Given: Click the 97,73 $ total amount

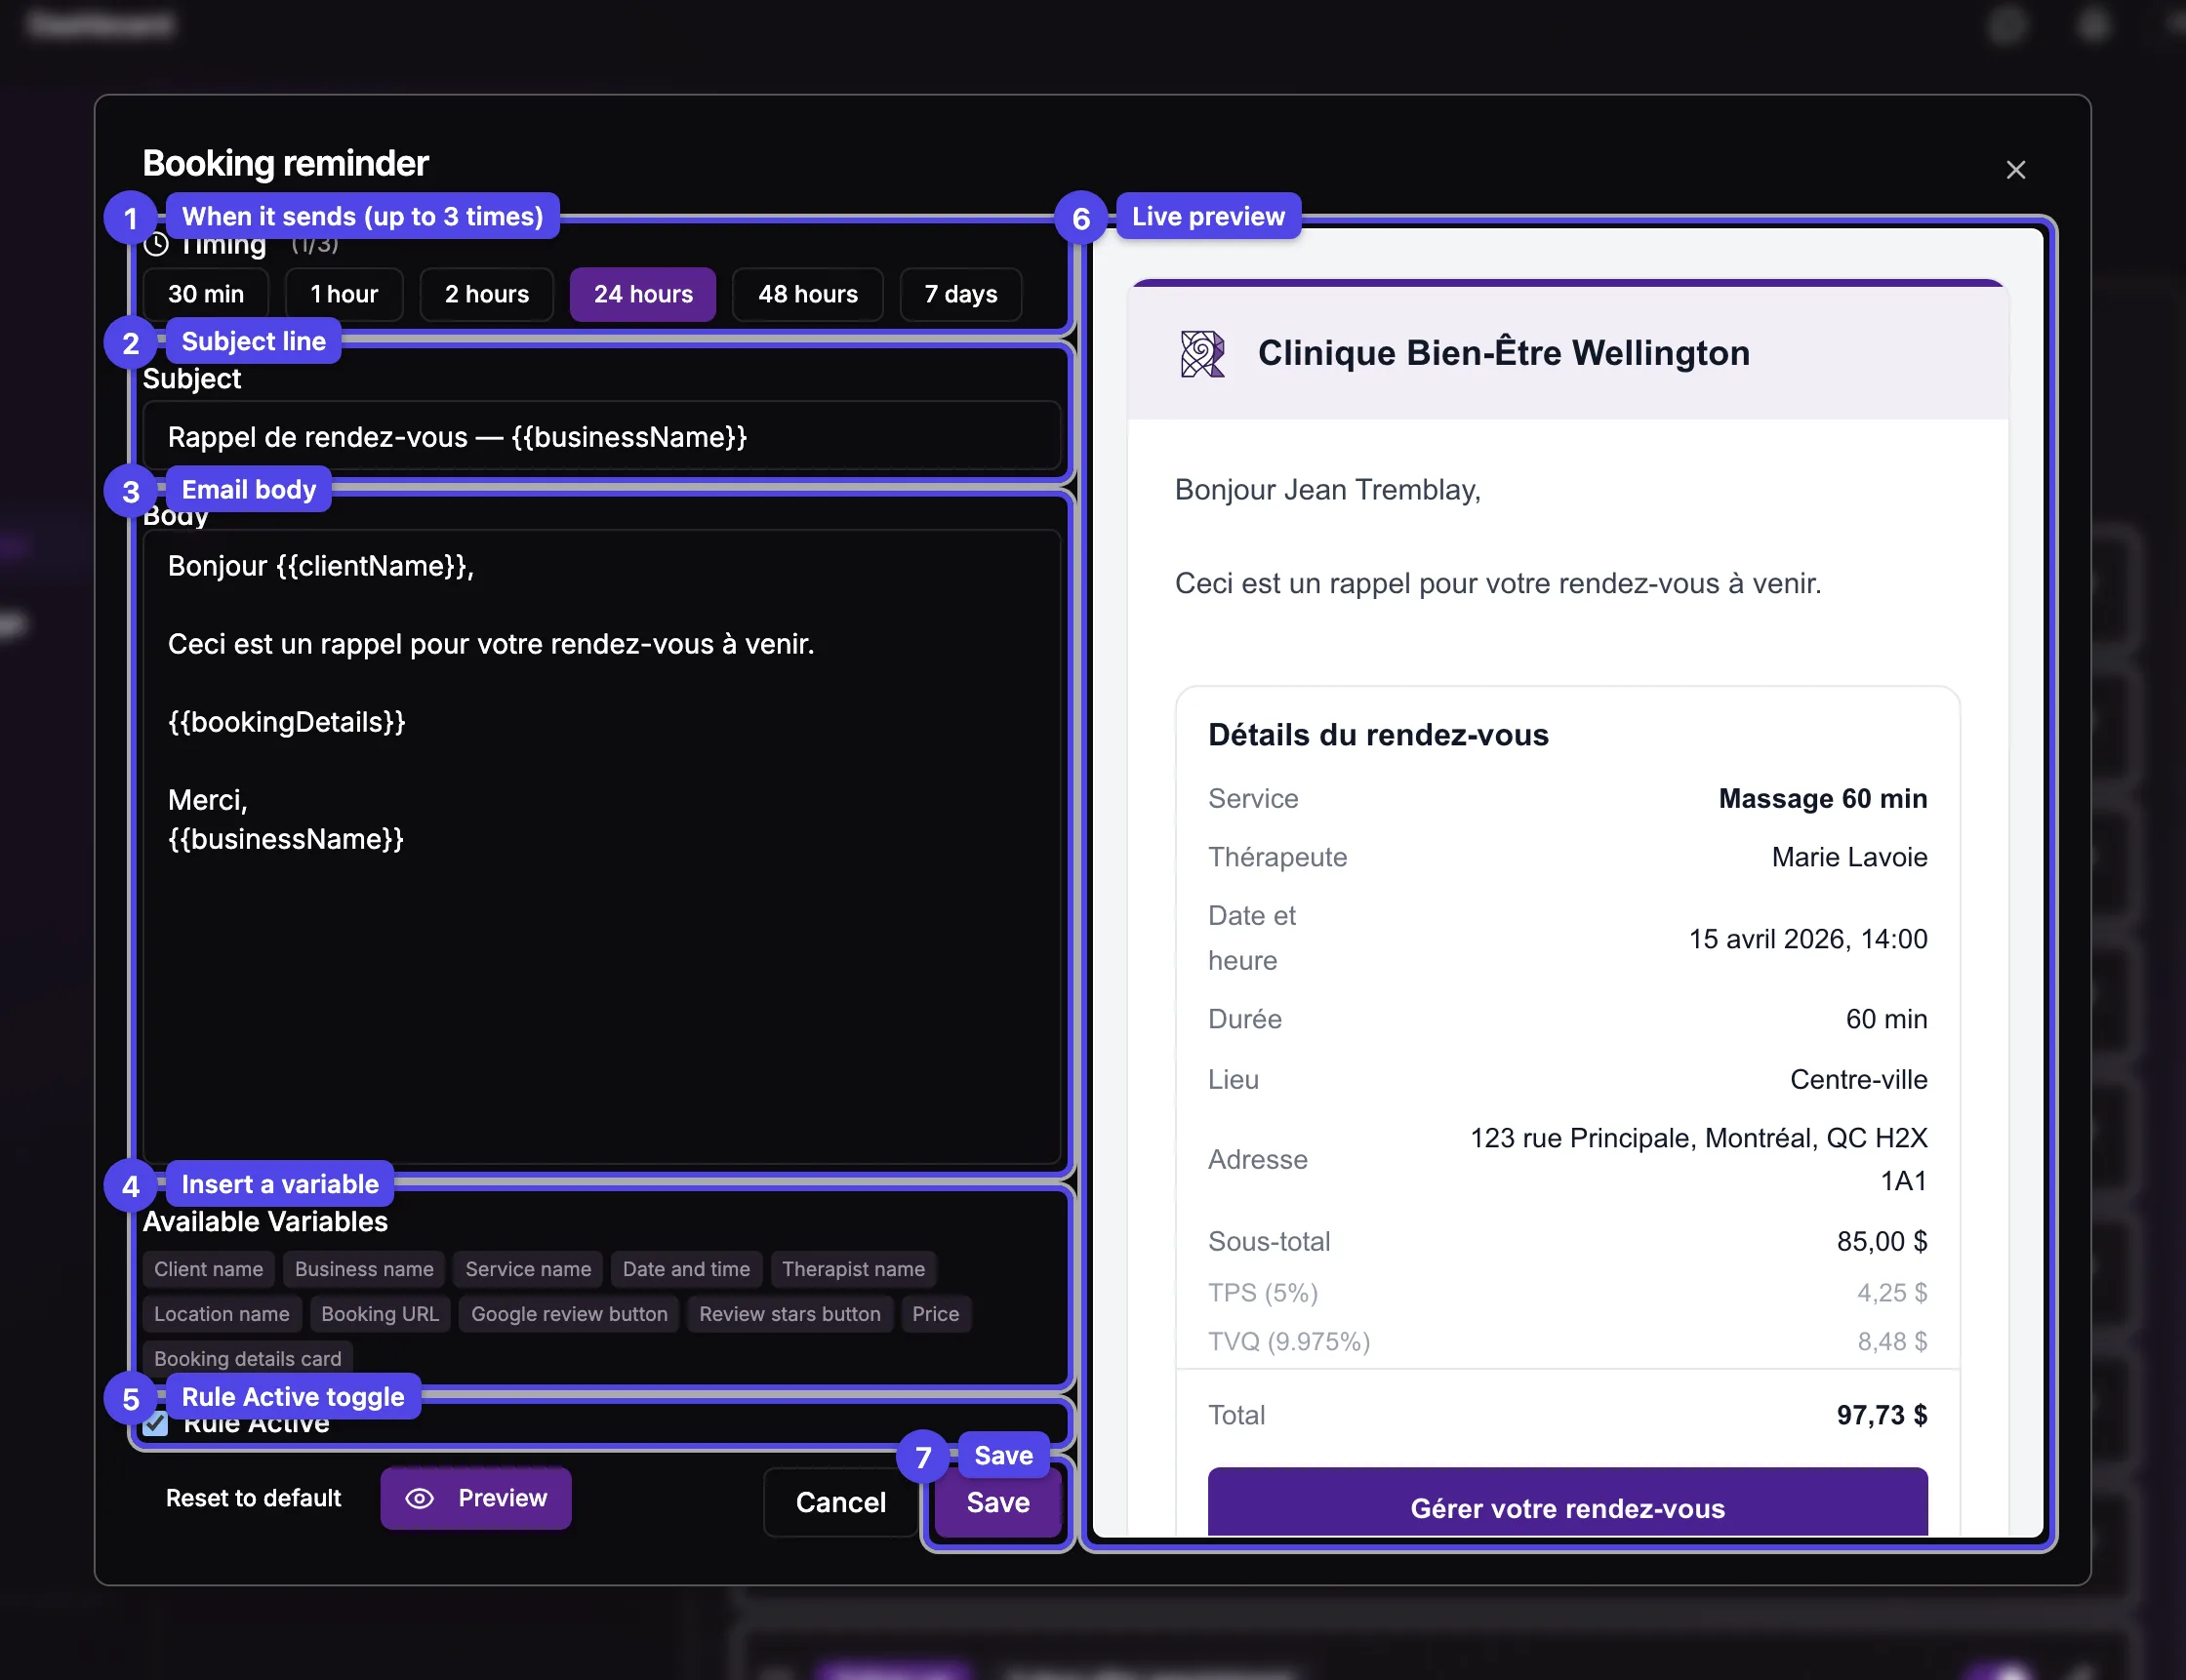Looking at the screenshot, I should [x=1881, y=1415].
